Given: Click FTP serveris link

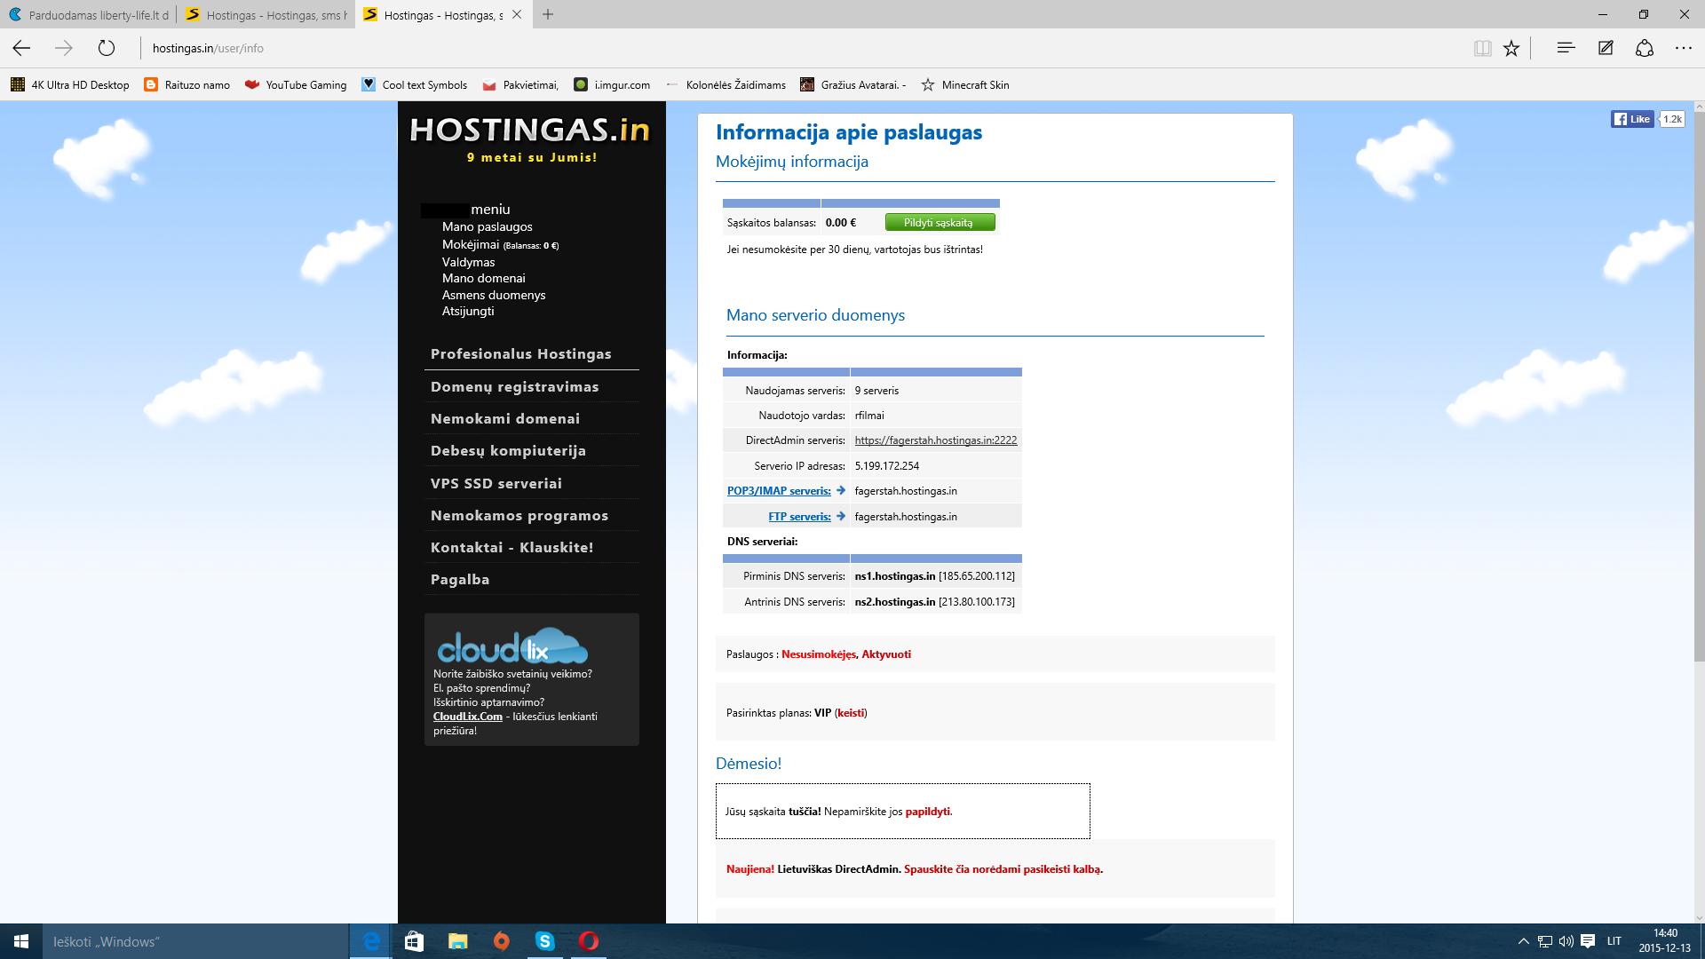Looking at the screenshot, I should coord(799,517).
